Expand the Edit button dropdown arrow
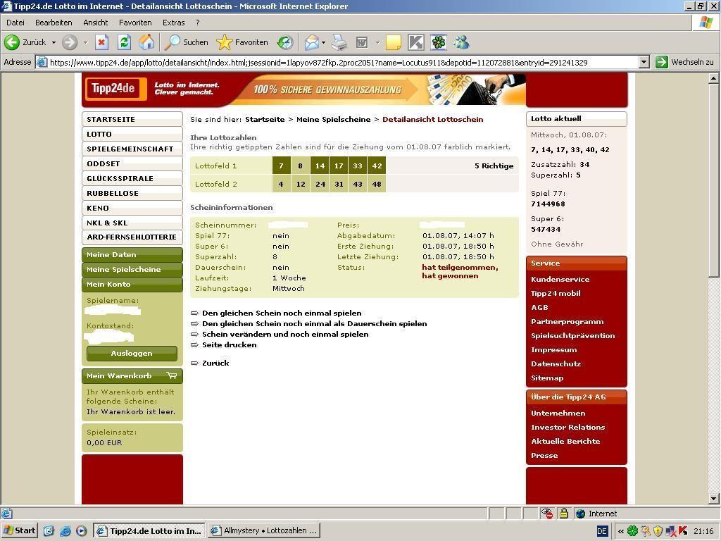This screenshot has width=721, height=541. point(377,42)
